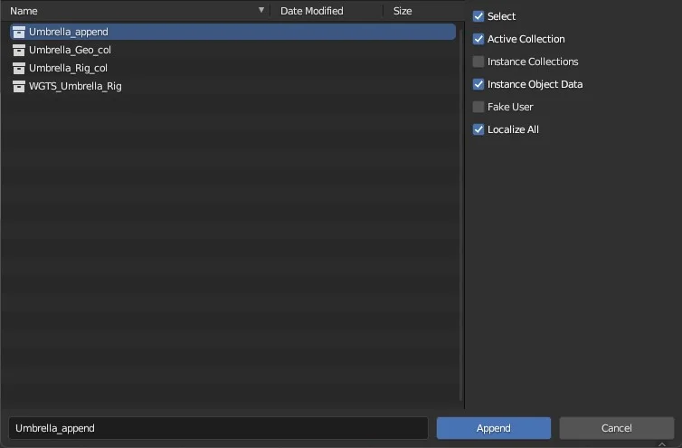Expand the small chevron below Cancel

tap(662, 443)
